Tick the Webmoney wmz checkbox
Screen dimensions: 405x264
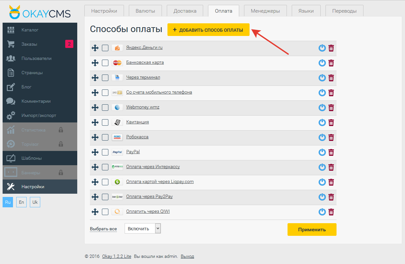coord(105,108)
